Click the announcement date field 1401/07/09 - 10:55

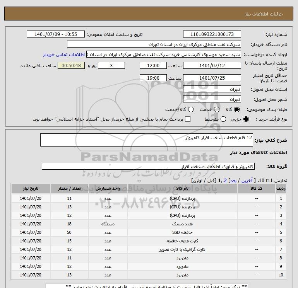point(56,34)
